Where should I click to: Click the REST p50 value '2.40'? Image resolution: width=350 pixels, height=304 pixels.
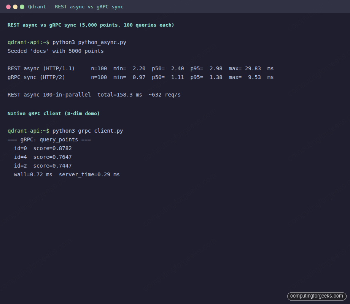tap(177, 68)
